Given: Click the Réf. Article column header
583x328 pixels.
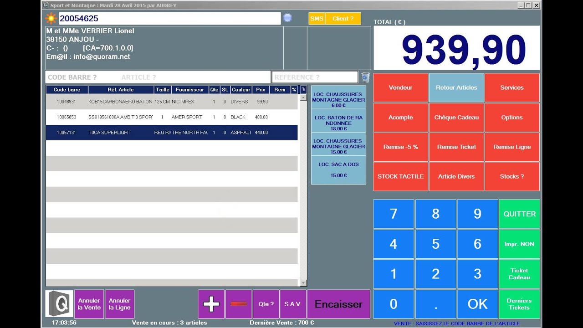Looking at the screenshot, I should (121, 90).
